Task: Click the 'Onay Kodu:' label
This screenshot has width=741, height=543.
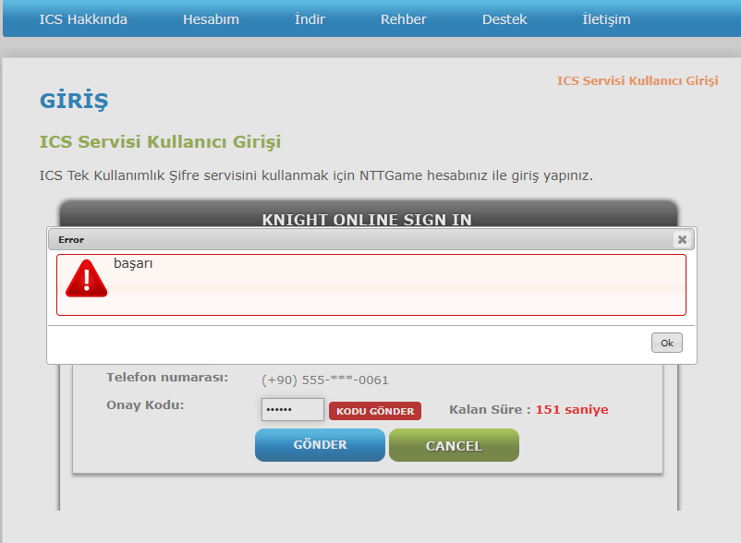Action: click(x=145, y=405)
